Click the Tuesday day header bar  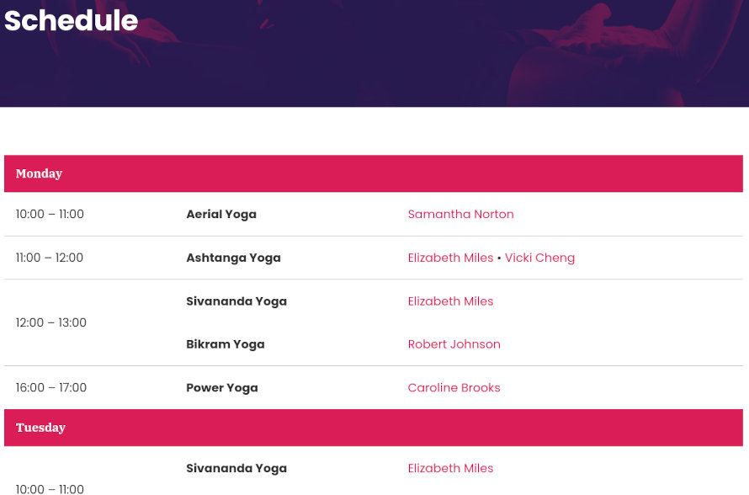[x=374, y=428]
